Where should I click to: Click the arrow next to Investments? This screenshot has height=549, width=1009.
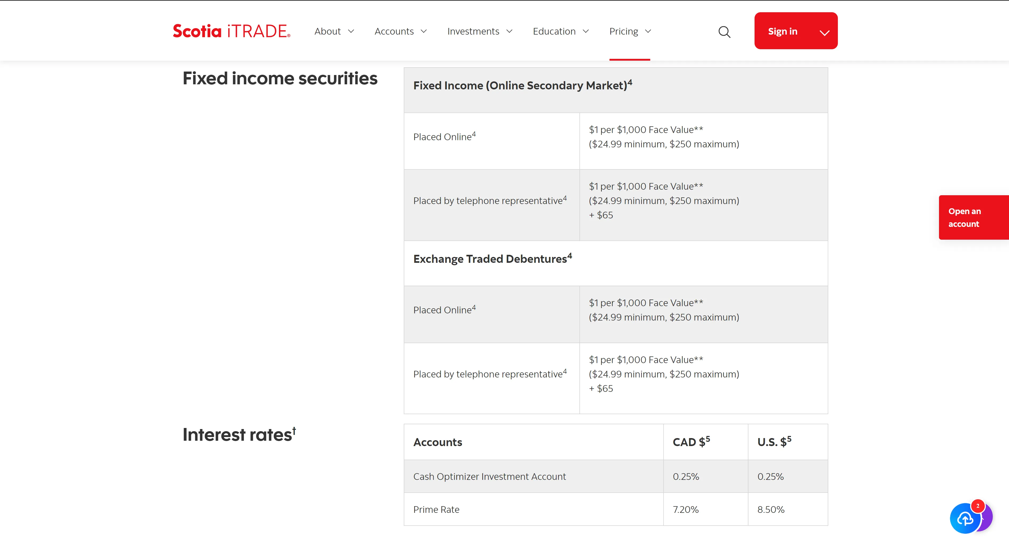509,31
